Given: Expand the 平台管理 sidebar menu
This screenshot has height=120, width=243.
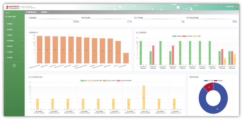Looking at the screenshot, I should click(x=14, y=52).
